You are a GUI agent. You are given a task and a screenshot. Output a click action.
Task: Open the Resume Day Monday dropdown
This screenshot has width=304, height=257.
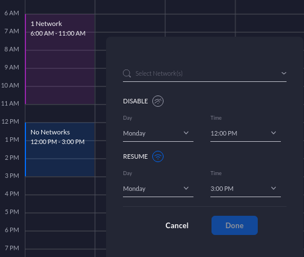158,189
